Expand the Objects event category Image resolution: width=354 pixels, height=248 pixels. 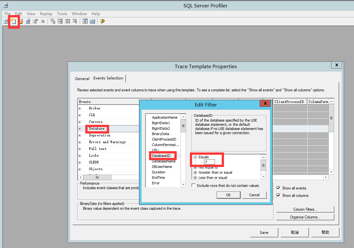click(x=80, y=170)
